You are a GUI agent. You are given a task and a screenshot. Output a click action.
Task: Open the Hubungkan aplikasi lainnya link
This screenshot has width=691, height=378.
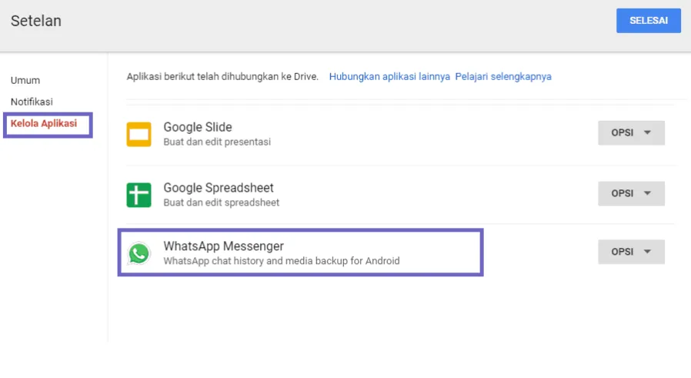coord(389,77)
